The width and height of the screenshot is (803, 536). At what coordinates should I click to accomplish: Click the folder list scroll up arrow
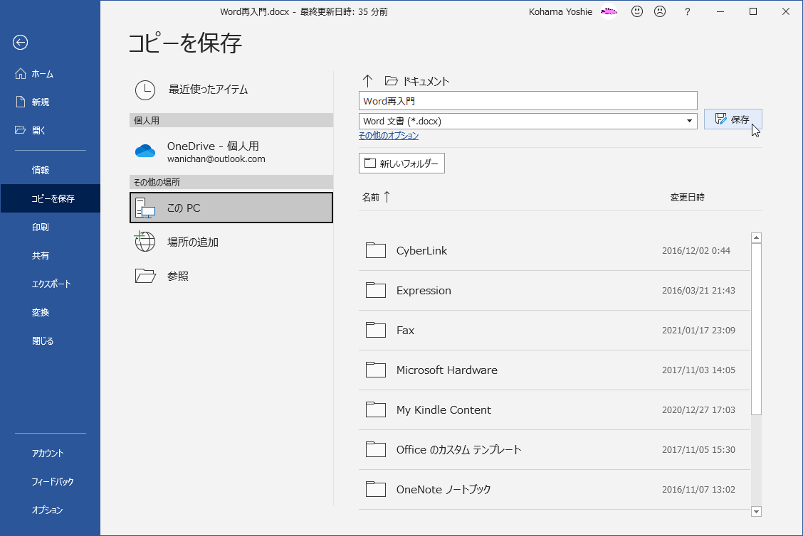point(757,238)
